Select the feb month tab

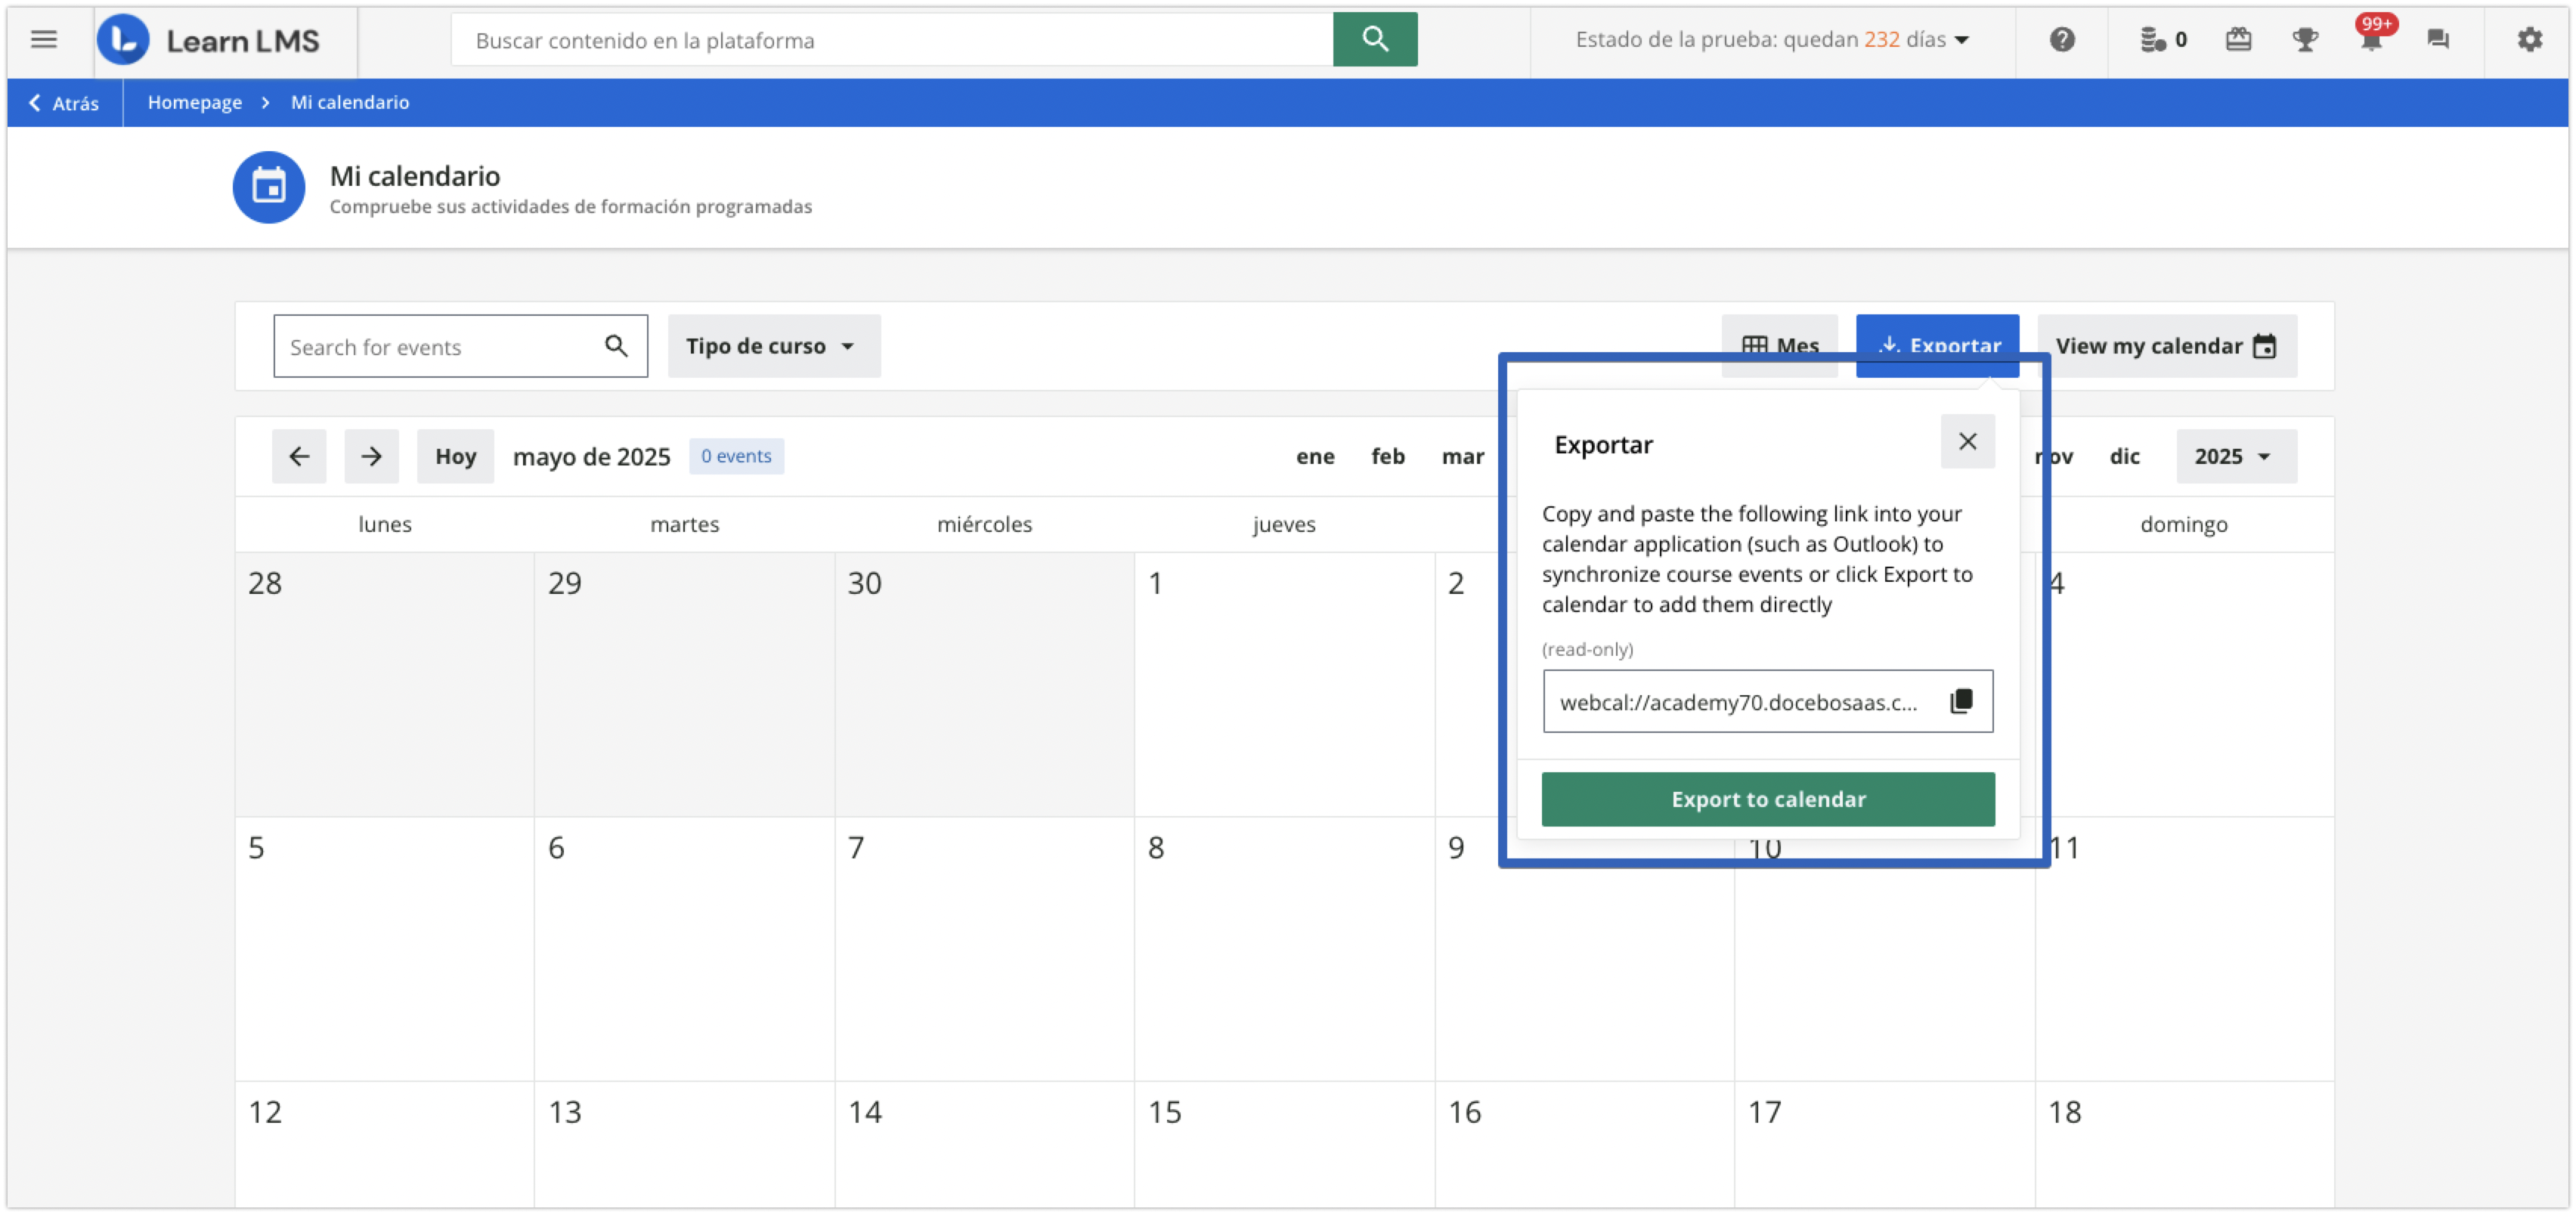tap(1387, 456)
